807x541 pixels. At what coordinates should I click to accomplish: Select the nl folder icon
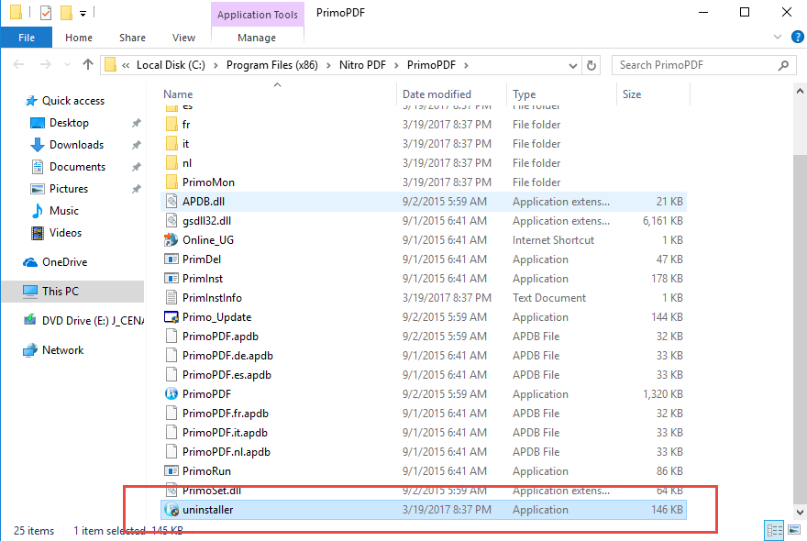click(171, 162)
